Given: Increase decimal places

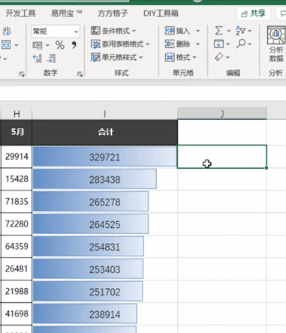Looking at the screenshot, I should click(38, 58).
